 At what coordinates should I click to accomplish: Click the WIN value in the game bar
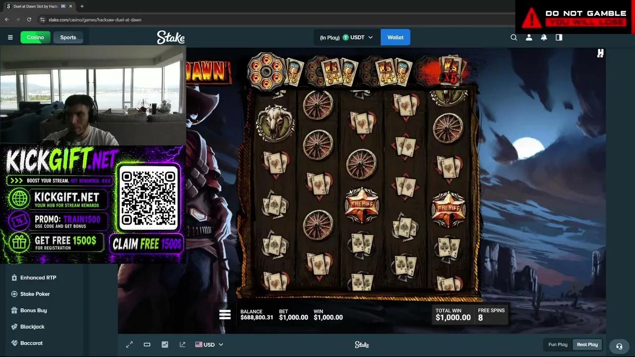328,317
